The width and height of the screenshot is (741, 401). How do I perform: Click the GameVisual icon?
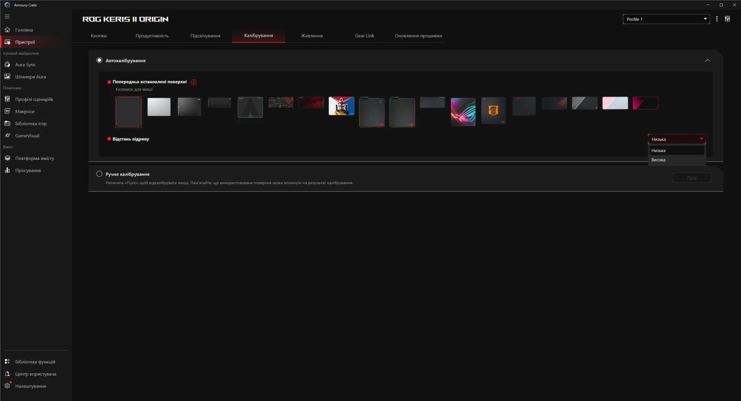pyautogui.click(x=7, y=136)
